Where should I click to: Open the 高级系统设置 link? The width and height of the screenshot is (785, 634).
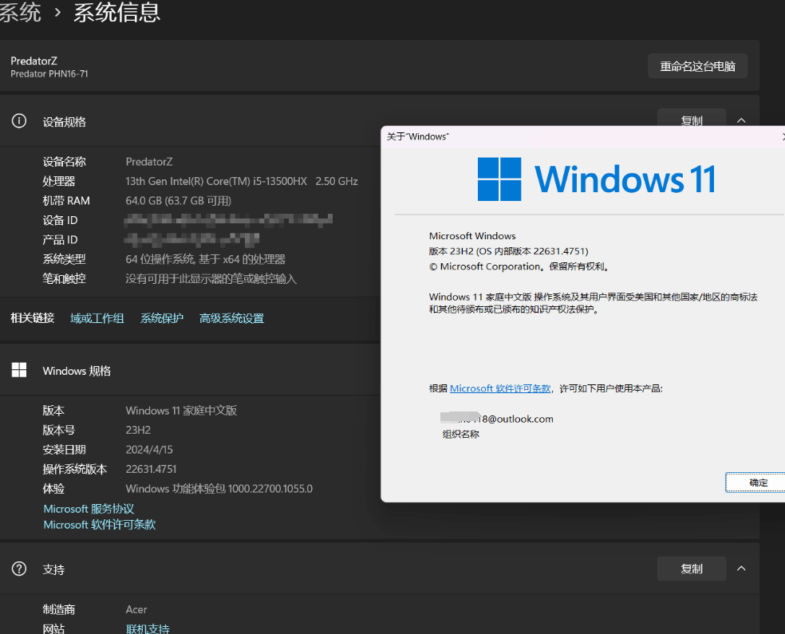click(x=231, y=318)
